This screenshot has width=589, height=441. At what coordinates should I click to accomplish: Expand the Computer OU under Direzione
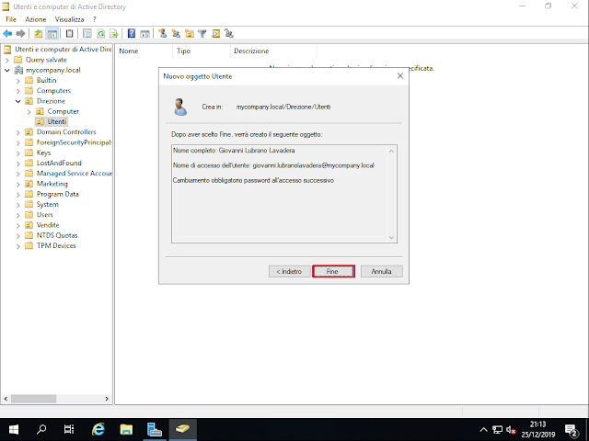tap(29, 112)
